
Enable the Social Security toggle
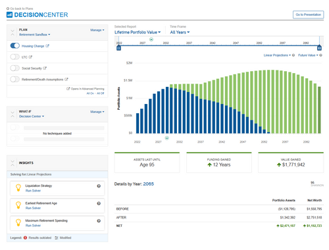tap(15, 68)
